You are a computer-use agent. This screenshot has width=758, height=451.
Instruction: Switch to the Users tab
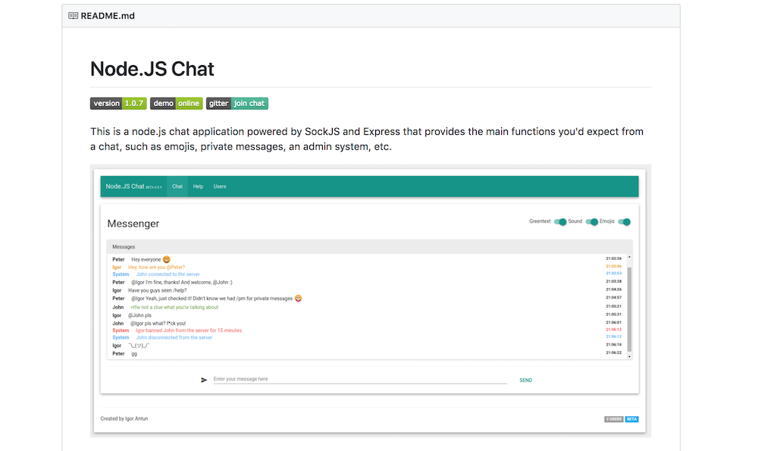[220, 186]
